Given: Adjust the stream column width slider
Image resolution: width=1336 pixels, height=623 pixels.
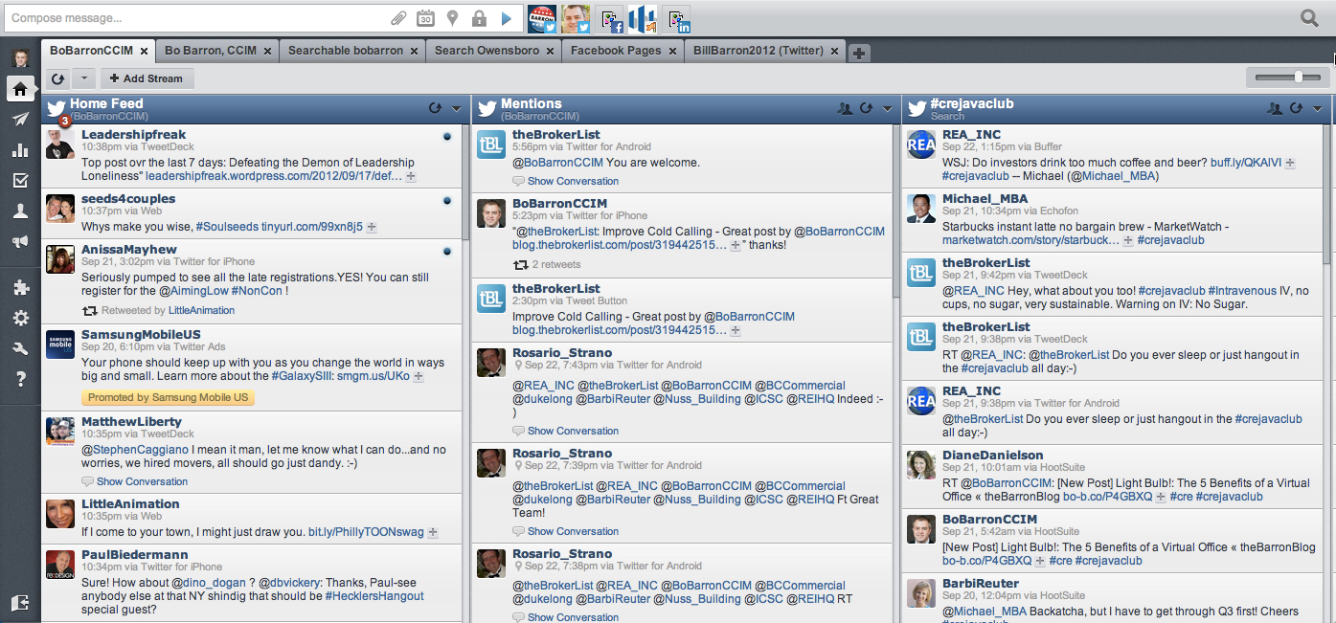Looking at the screenshot, I should tap(1298, 77).
